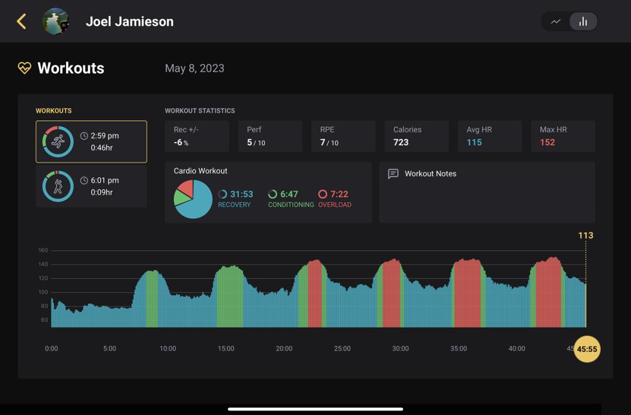This screenshot has height=415, width=631.
Task: Select the 2:59 pm running workout
Action: tap(91, 141)
